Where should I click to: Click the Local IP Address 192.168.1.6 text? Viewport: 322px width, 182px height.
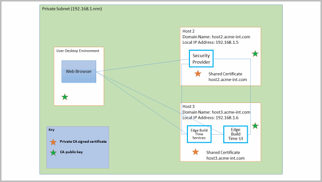pyautogui.click(x=210, y=118)
